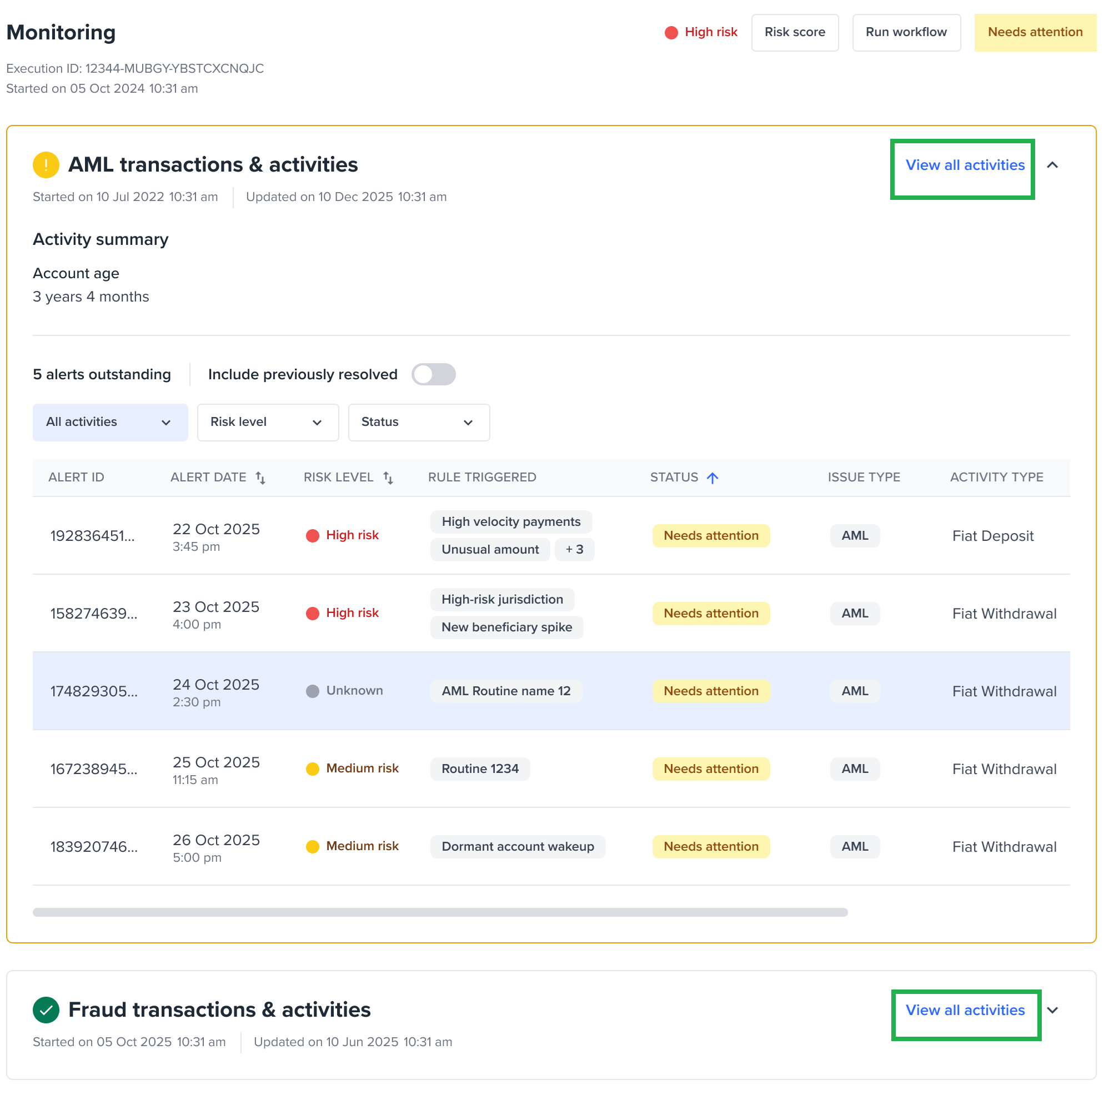This screenshot has width=1104, height=1095.
Task: Open View all activities for Fraud section
Action: pos(965,1010)
